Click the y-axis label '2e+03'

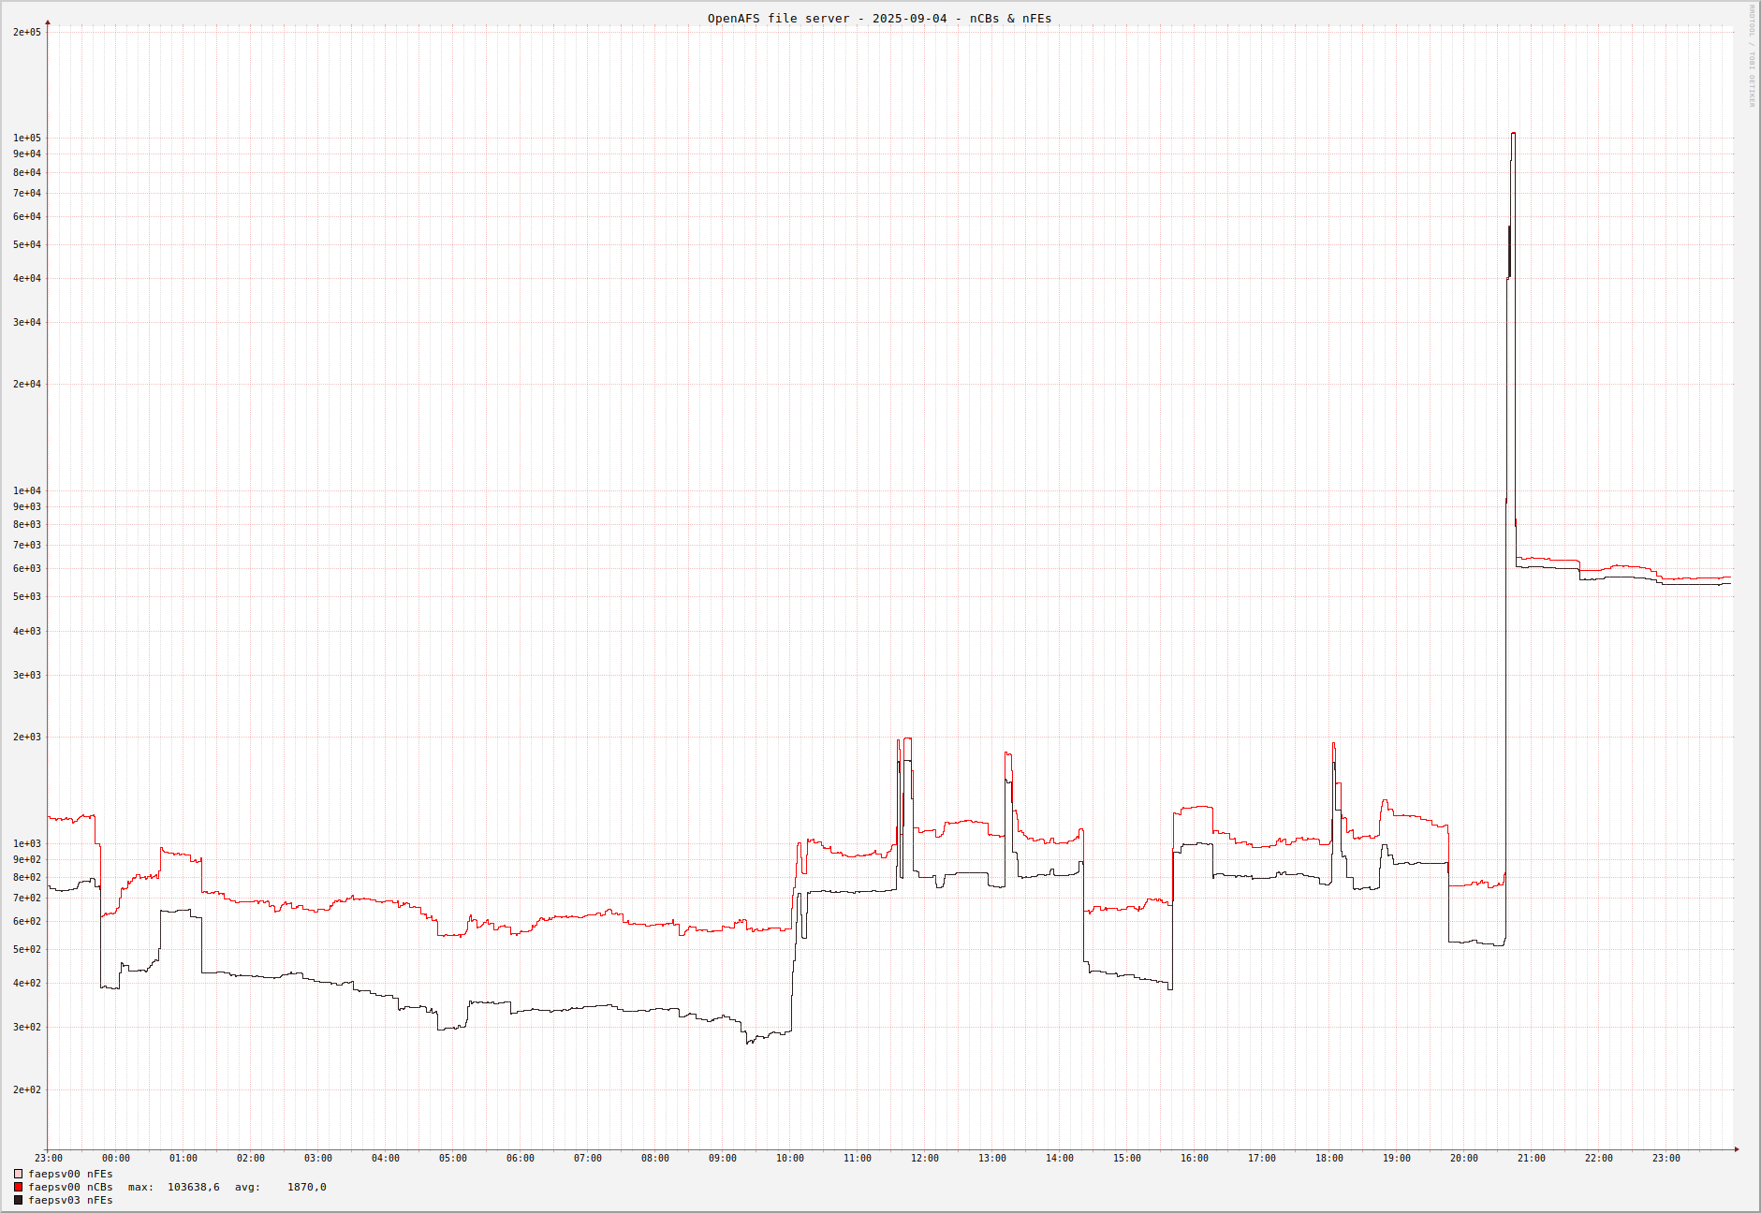[x=27, y=737]
